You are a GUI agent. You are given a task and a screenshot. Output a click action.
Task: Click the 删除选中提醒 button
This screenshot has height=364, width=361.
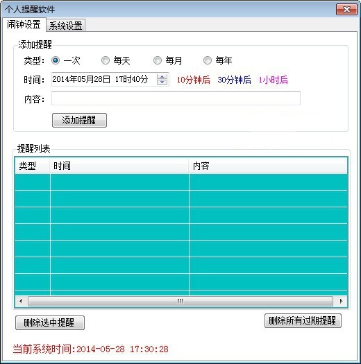click(x=50, y=322)
